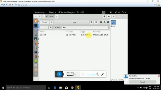Go to archive home location
The height and width of the screenshot is (90, 161).
[51, 27]
